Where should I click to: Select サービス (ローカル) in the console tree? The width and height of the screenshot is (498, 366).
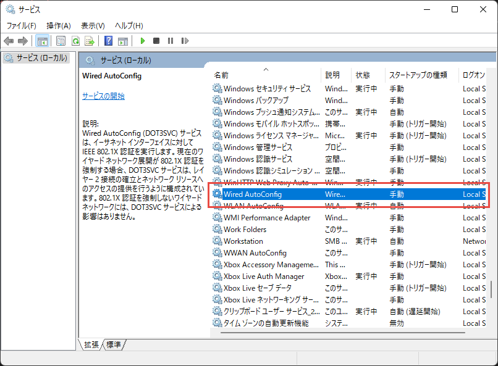click(x=37, y=58)
